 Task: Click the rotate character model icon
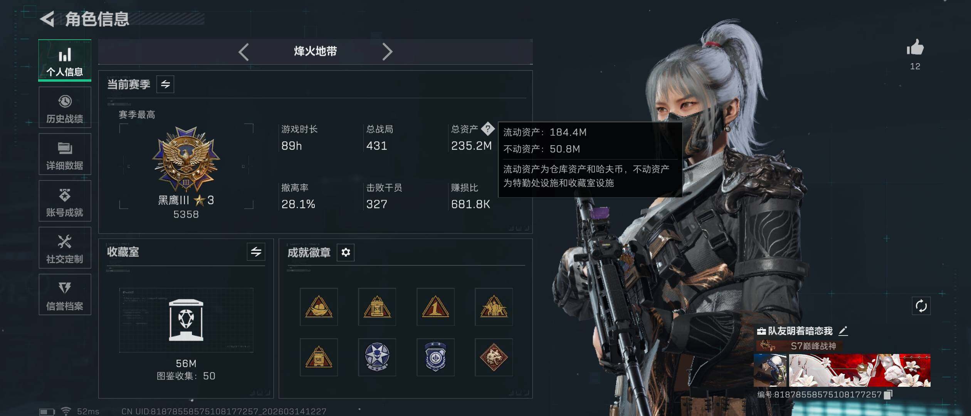pos(921,306)
